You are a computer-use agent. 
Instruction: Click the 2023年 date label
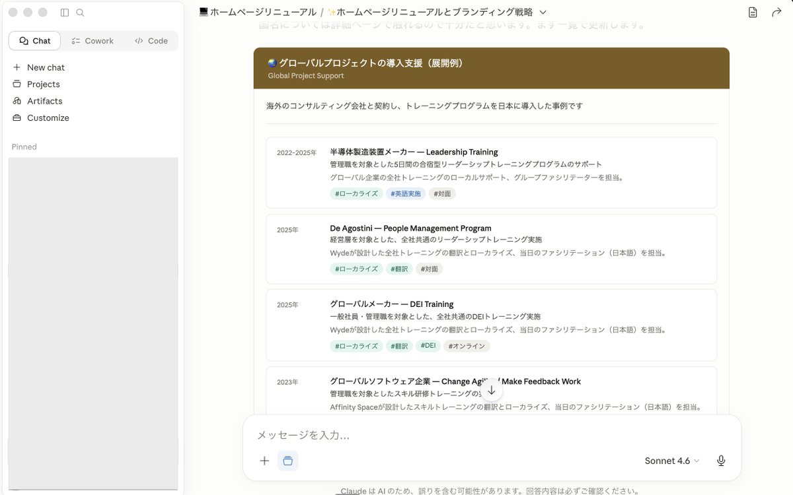[287, 382]
